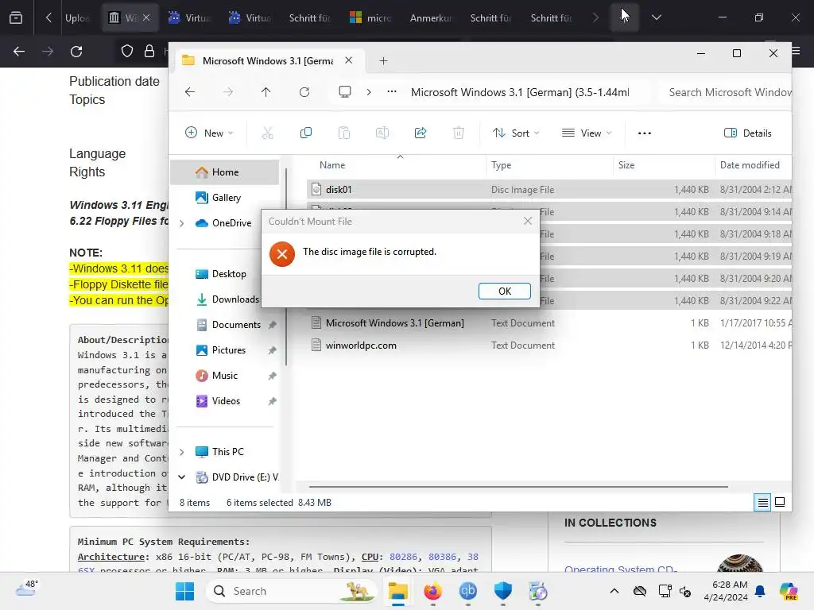Click the Rename icon in Explorer toolbar
The height and width of the screenshot is (610, 814).
[382, 133]
